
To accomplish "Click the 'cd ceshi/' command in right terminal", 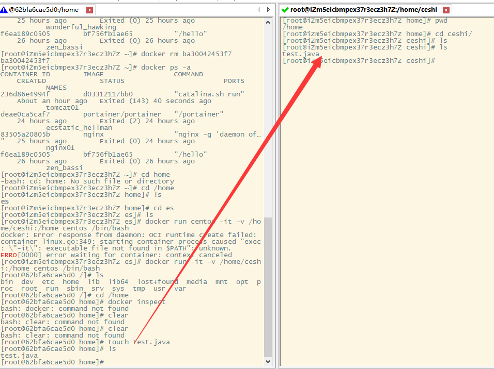I will pos(454,34).
